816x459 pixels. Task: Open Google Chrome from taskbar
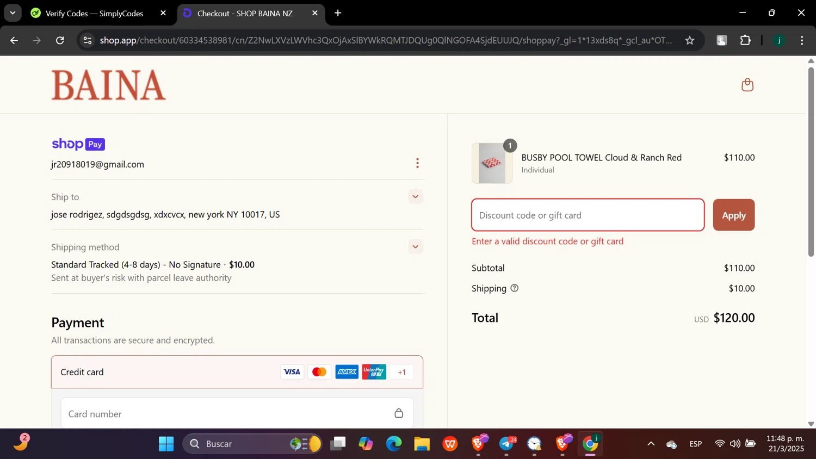[x=591, y=444]
